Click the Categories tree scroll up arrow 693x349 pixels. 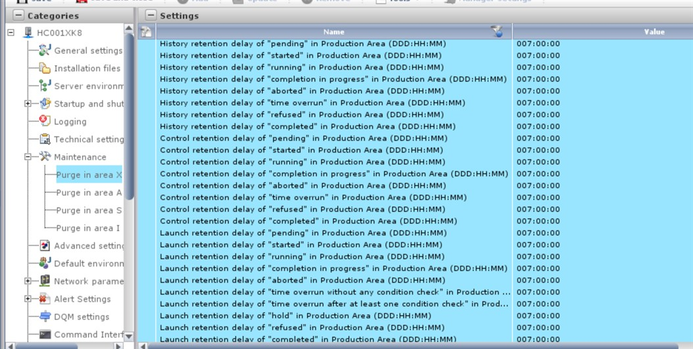(129, 29)
